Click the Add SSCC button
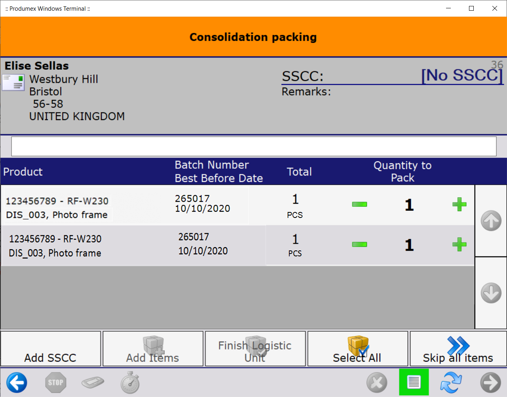Screen dimensions: 507x397 (51, 349)
